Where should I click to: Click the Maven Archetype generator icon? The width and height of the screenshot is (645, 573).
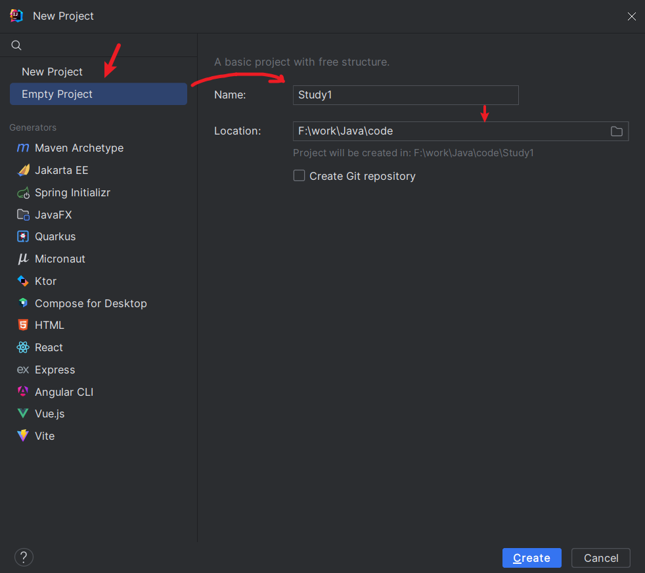point(23,148)
